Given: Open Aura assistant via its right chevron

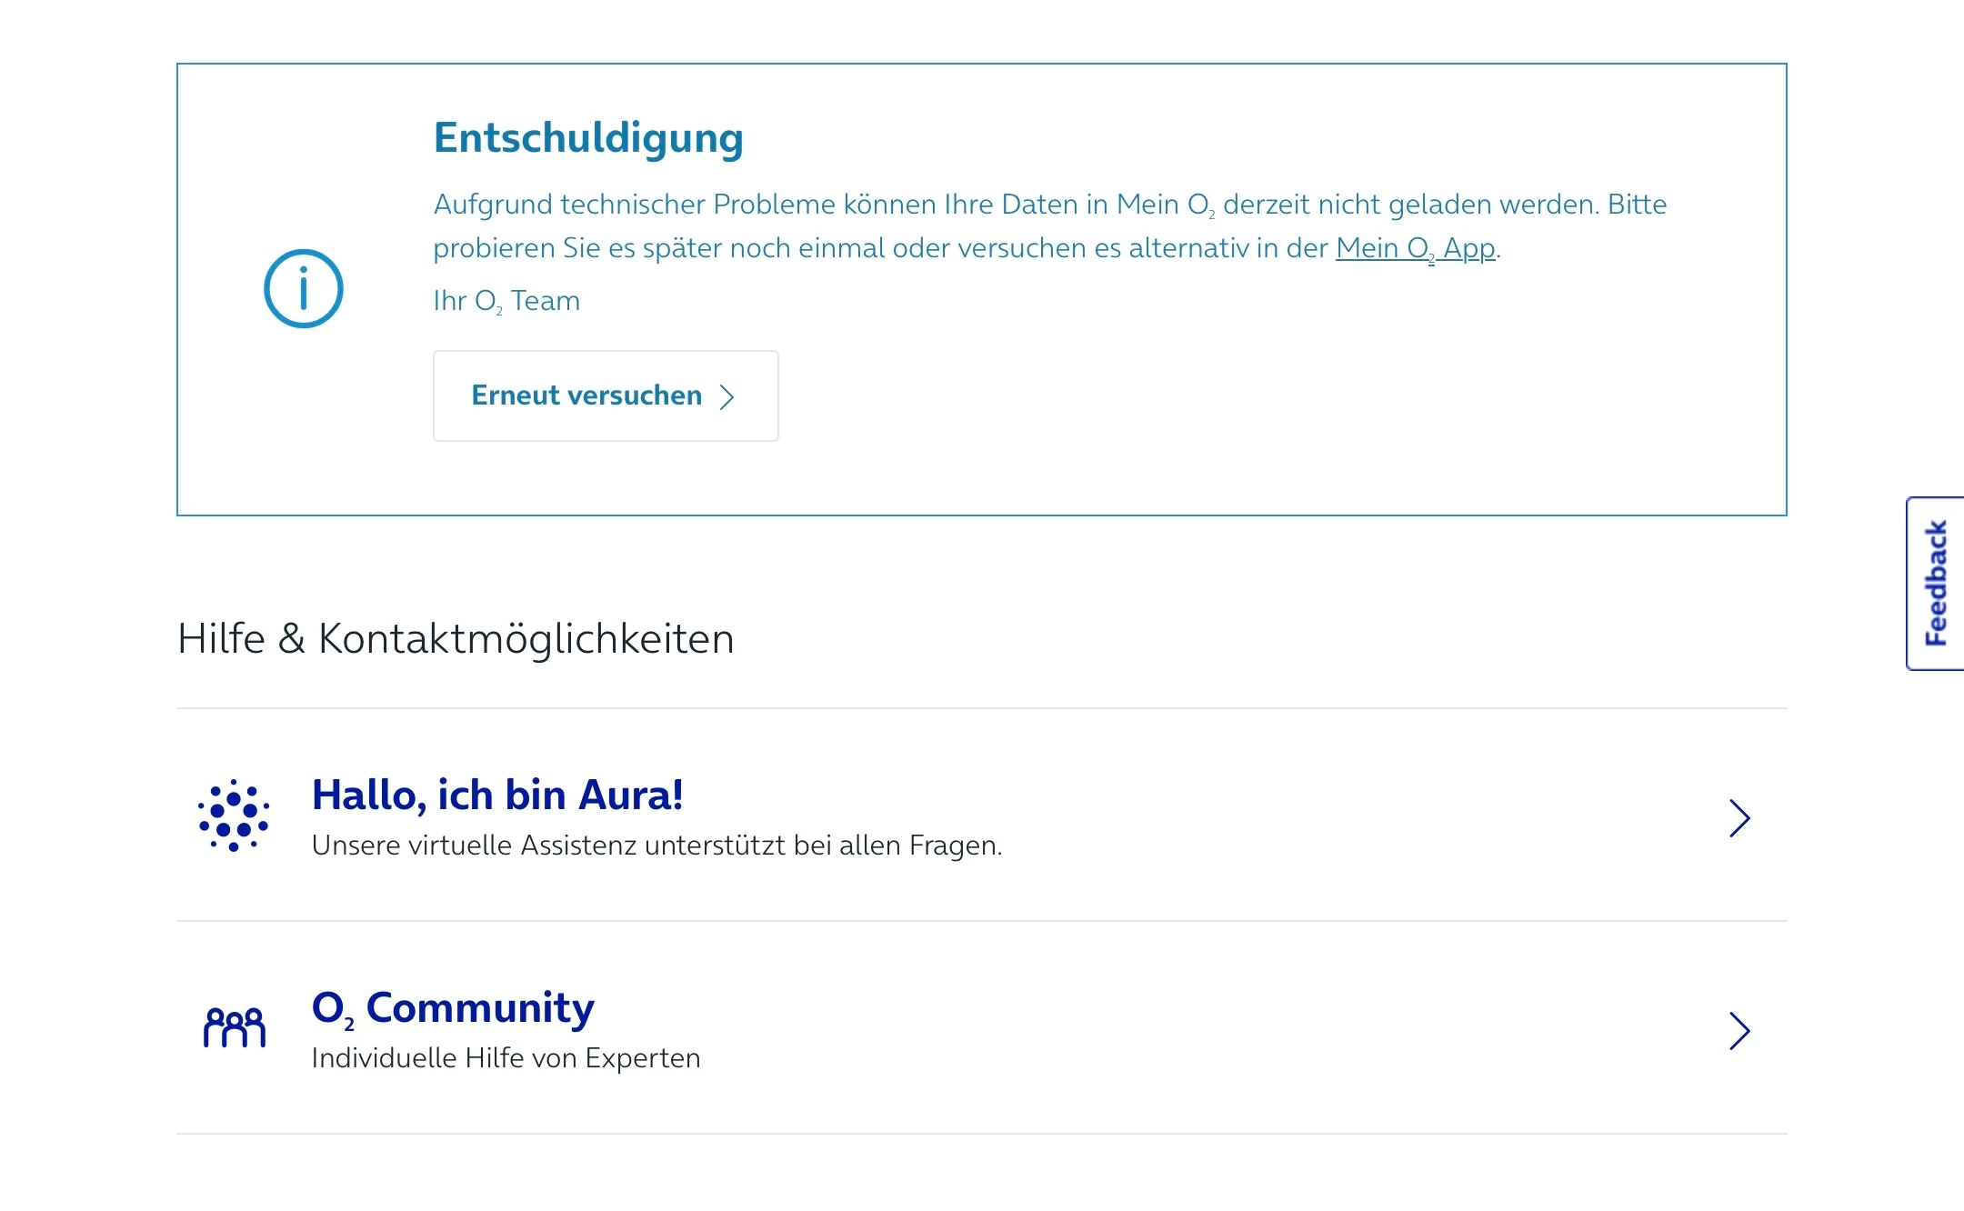Looking at the screenshot, I should pos(1739,818).
